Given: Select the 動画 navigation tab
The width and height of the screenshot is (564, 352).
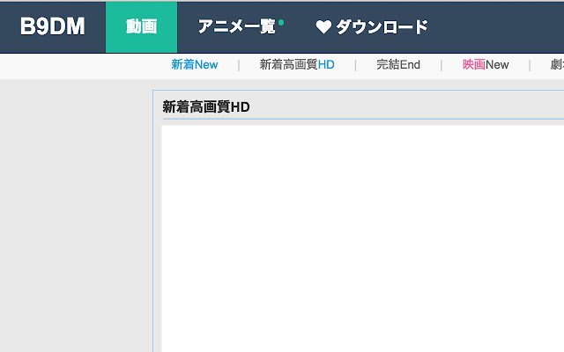Looking at the screenshot, I should pyautogui.click(x=141, y=27).
